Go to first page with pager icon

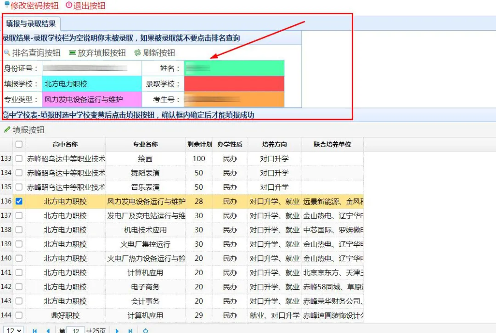click(35, 330)
